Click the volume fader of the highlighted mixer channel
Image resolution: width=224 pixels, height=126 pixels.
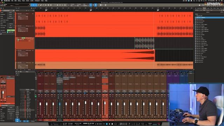point(105,103)
